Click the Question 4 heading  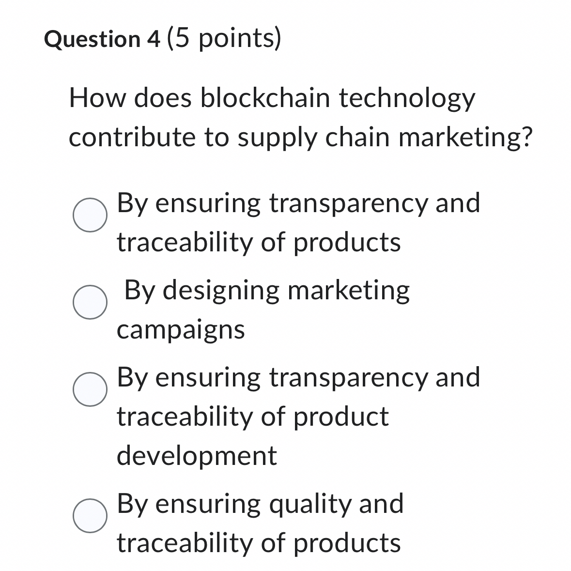click(102, 39)
